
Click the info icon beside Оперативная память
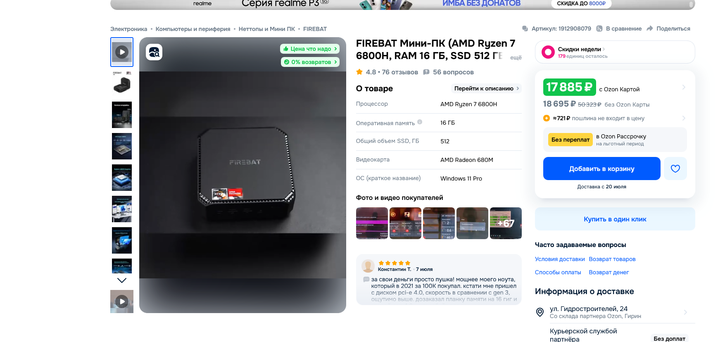[420, 122]
